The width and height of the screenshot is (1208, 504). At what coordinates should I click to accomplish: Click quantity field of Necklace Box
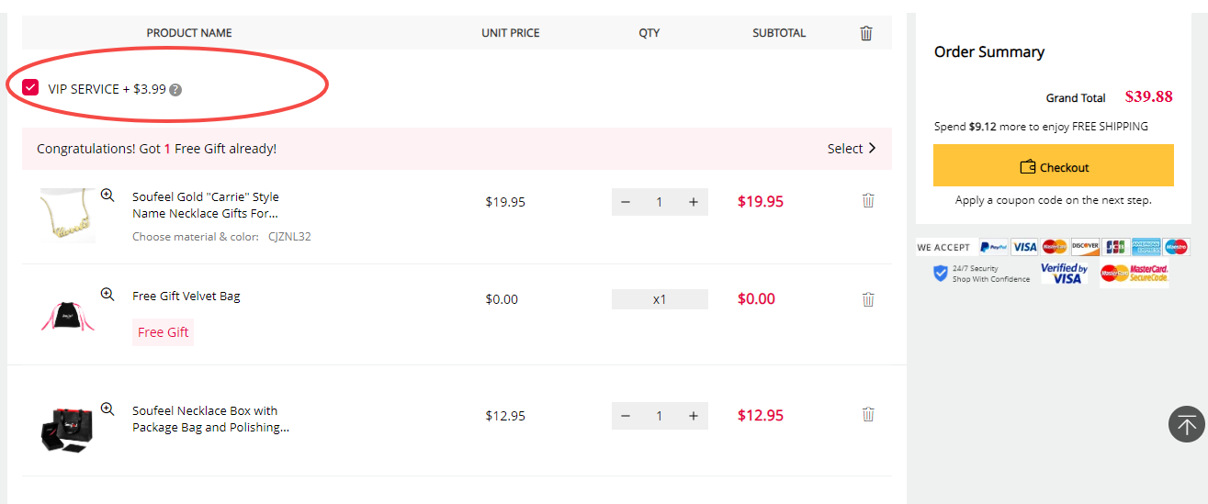click(x=660, y=416)
